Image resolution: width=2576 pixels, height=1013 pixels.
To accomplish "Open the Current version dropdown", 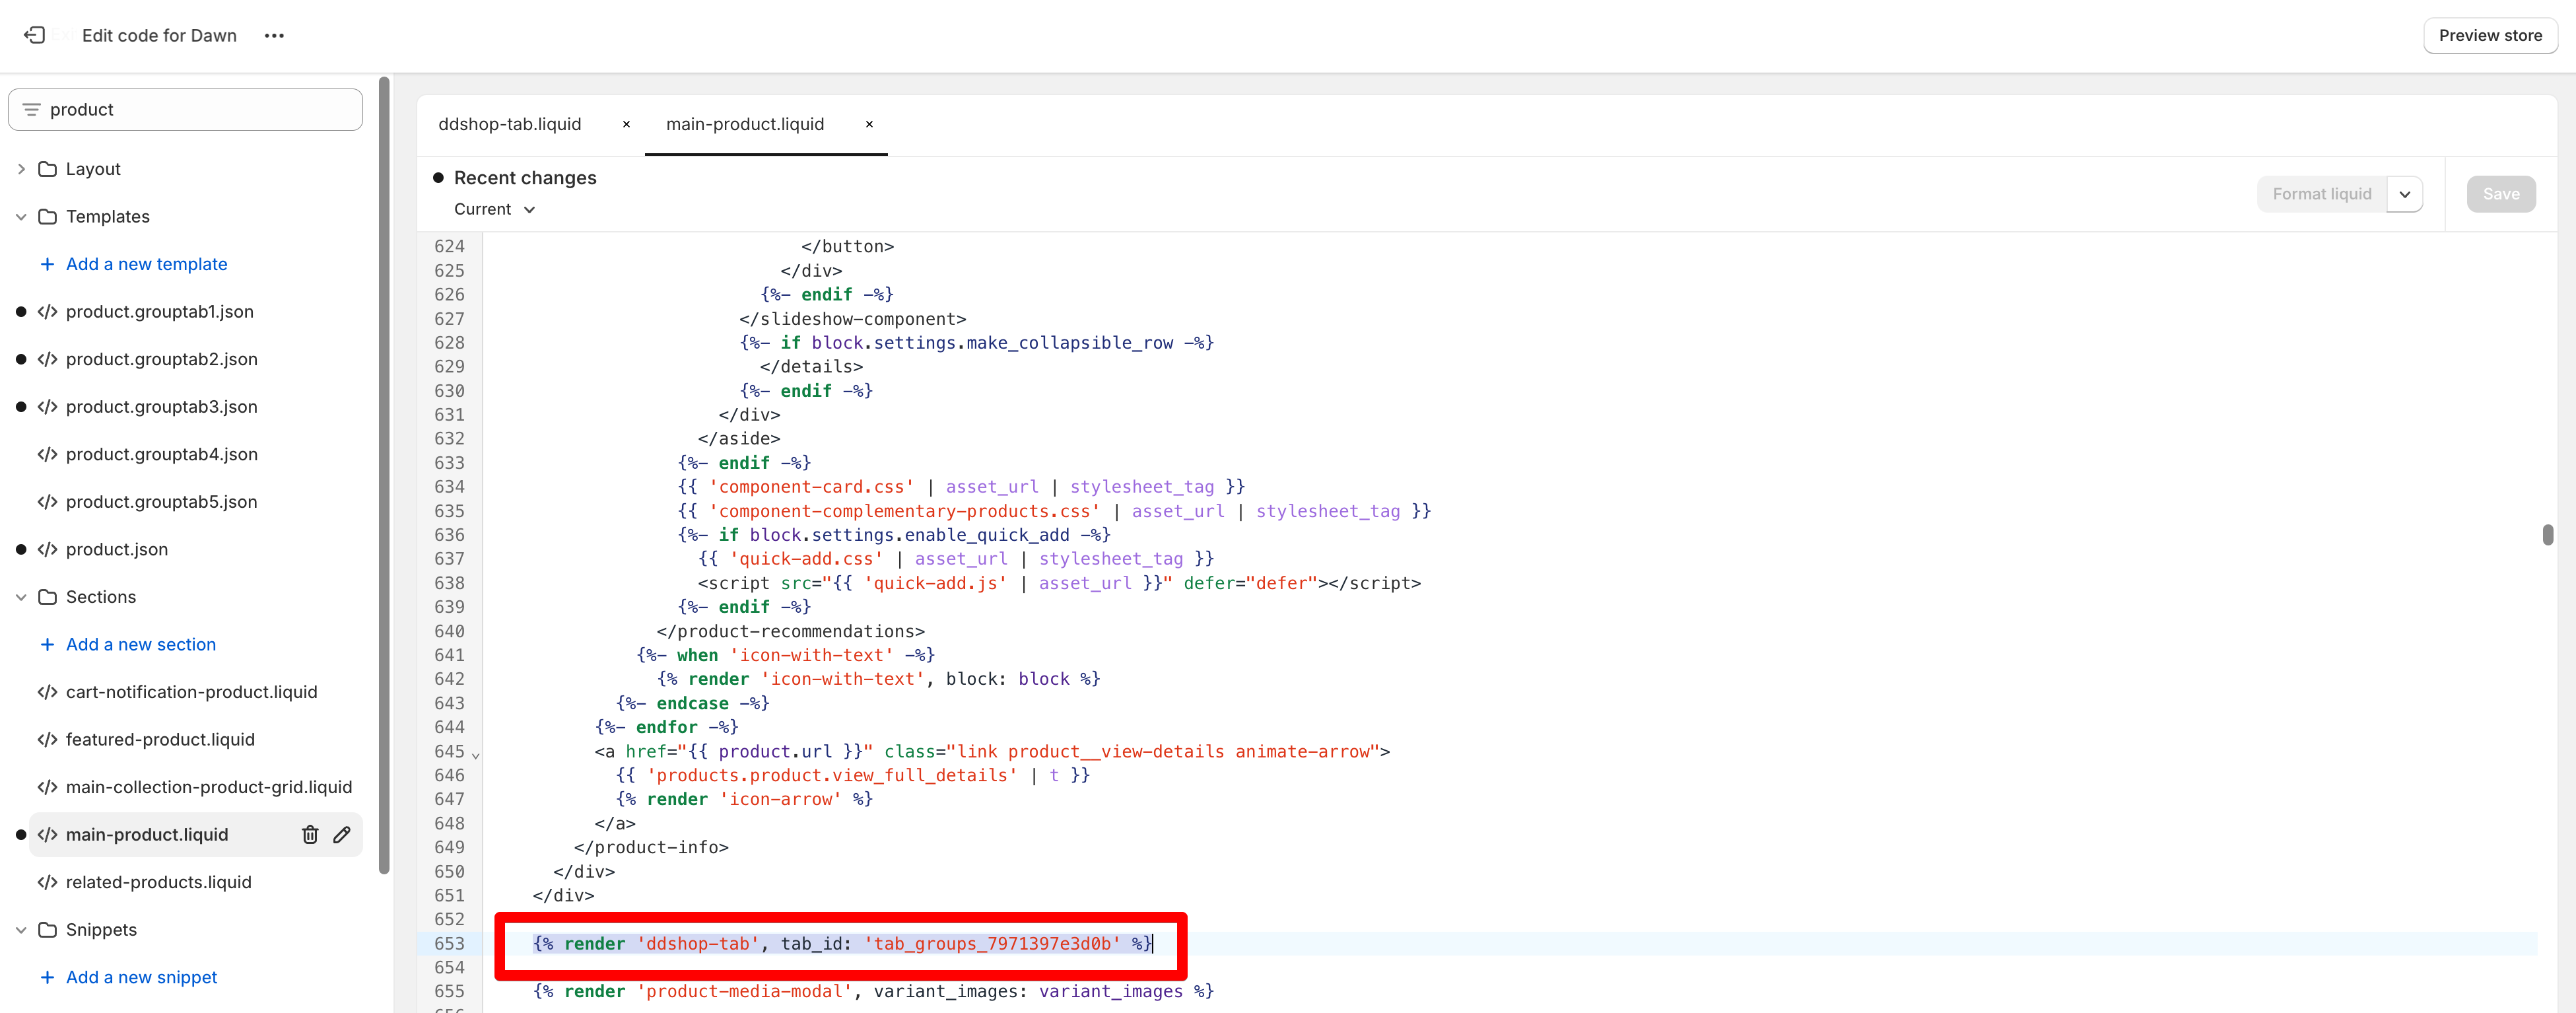I will point(495,209).
